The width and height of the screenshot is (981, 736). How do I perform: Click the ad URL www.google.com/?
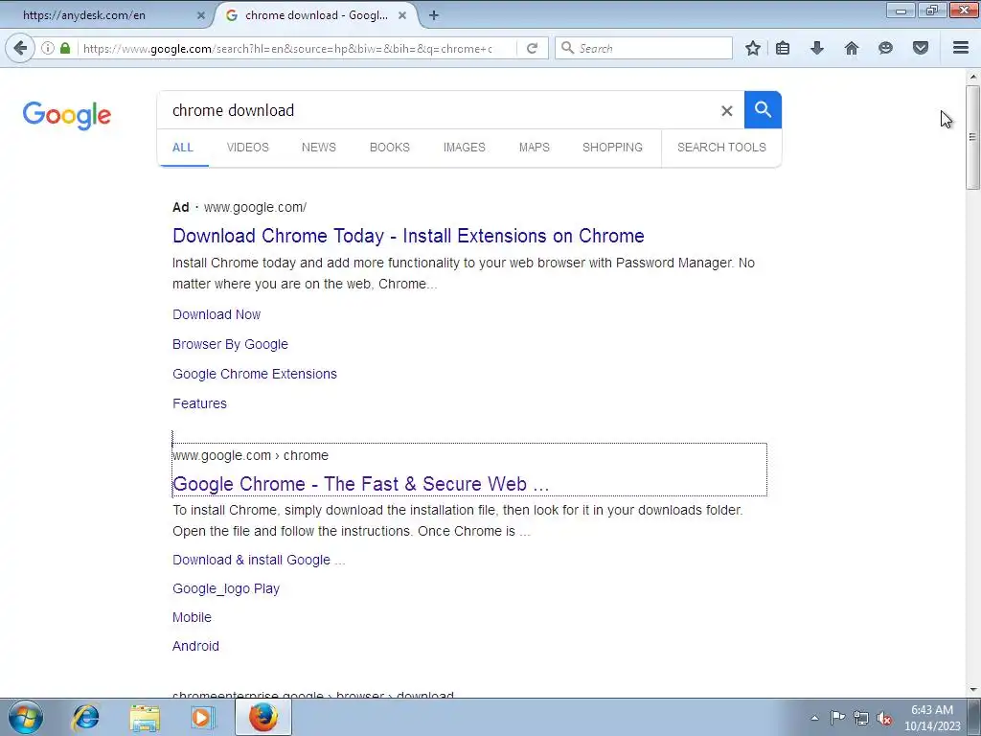pos(255,207)
